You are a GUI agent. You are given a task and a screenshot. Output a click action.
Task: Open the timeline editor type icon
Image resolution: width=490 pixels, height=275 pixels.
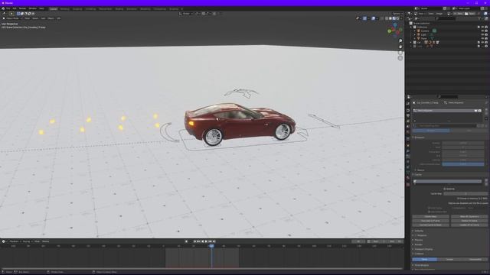(x=4, y=241)
